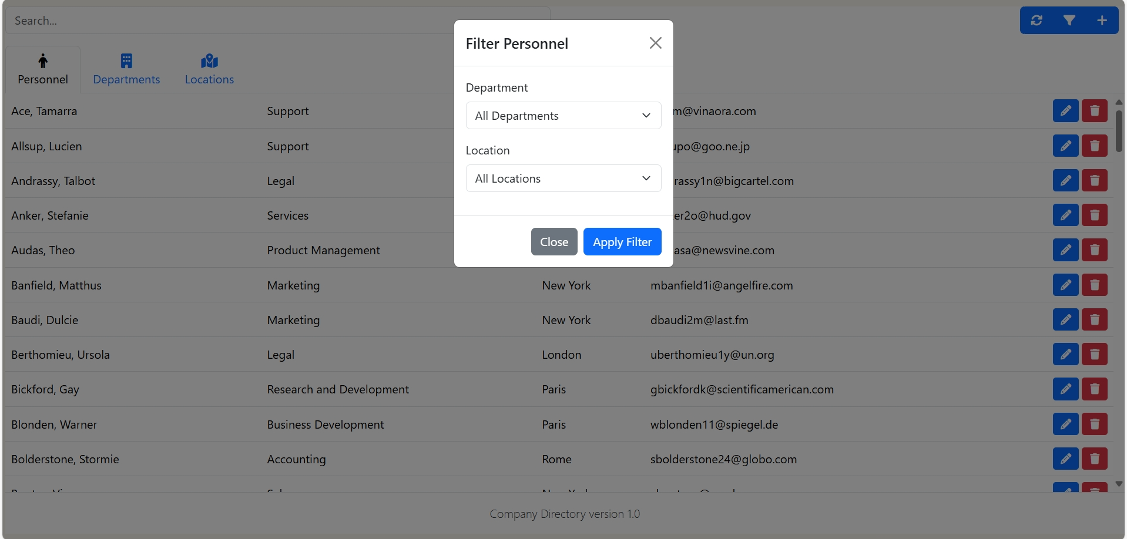Image resolution: width=1127 pixels, height=539 pixels.
Task: Open the All Departments dropdown
Action: coord(563,116)
